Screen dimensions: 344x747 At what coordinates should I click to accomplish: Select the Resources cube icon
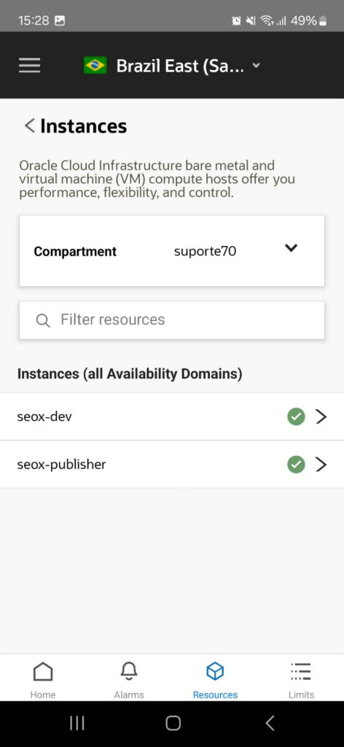click(x=215, y=672)
